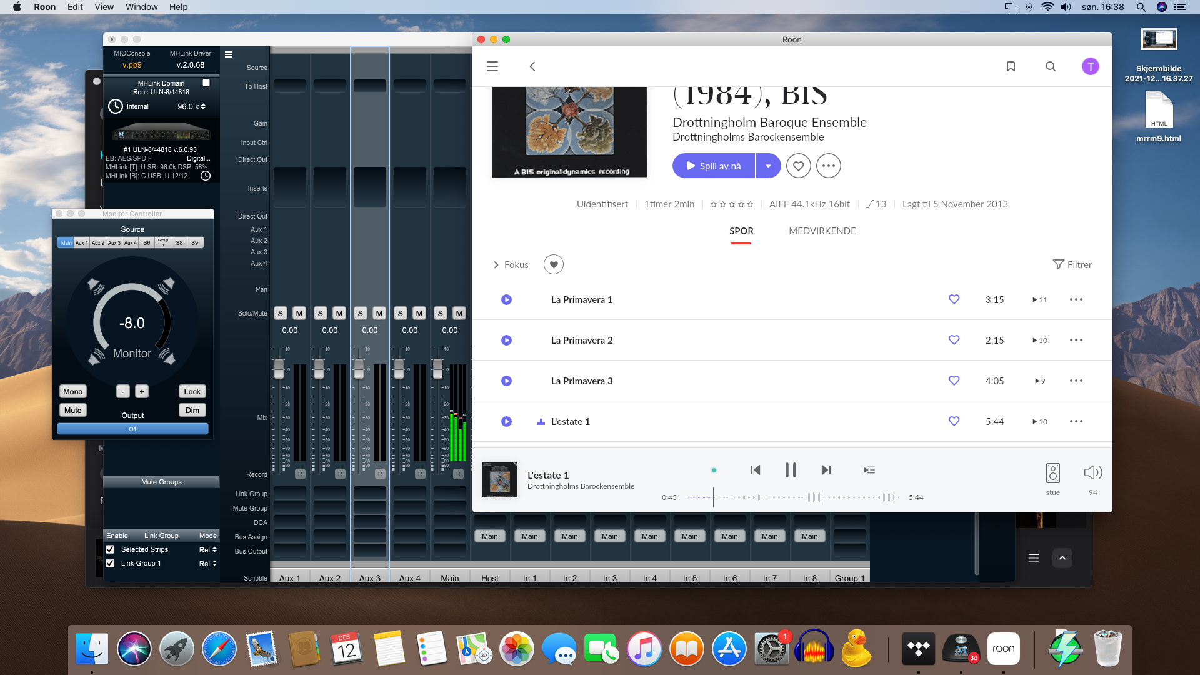The width and height of the screenshot is (1200, 675).
Task: Change Link Group 1 Rel mode
Action: point(208,564)
